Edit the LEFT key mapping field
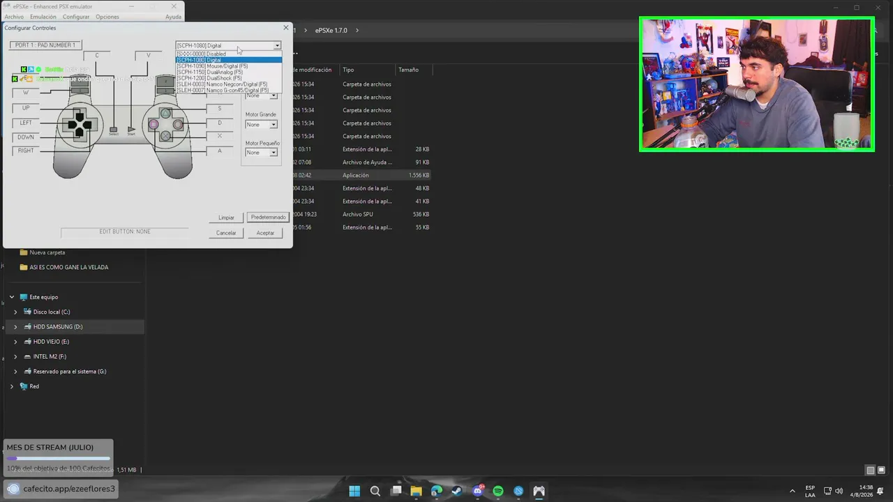The image size is (893, 502). (x=26, y=123)
